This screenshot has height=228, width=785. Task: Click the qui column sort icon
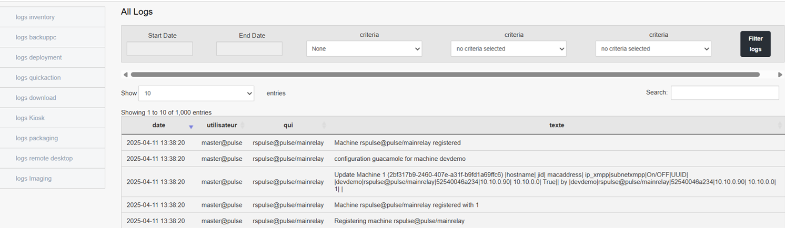[324, 126]
